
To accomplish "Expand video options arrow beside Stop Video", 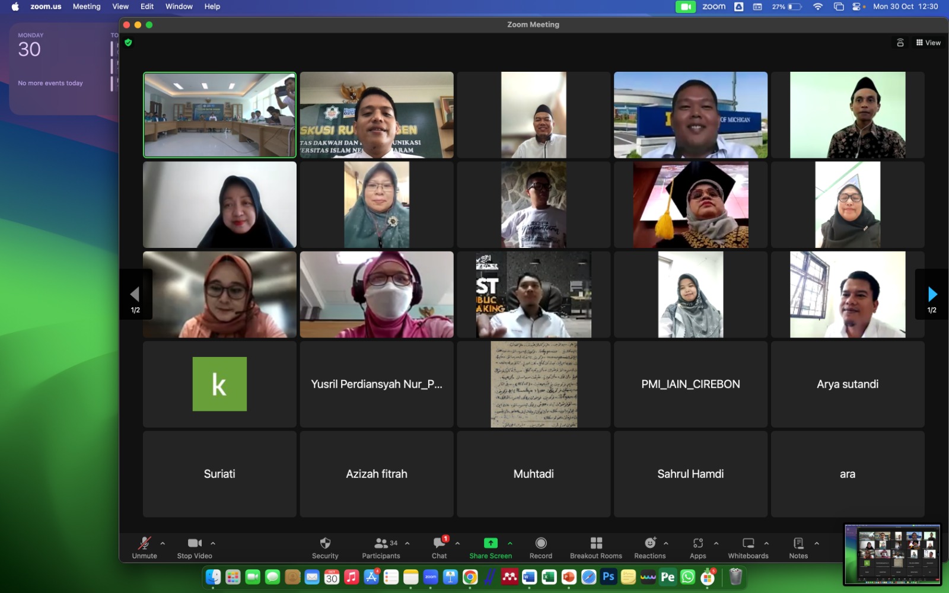I will point(213,543).
